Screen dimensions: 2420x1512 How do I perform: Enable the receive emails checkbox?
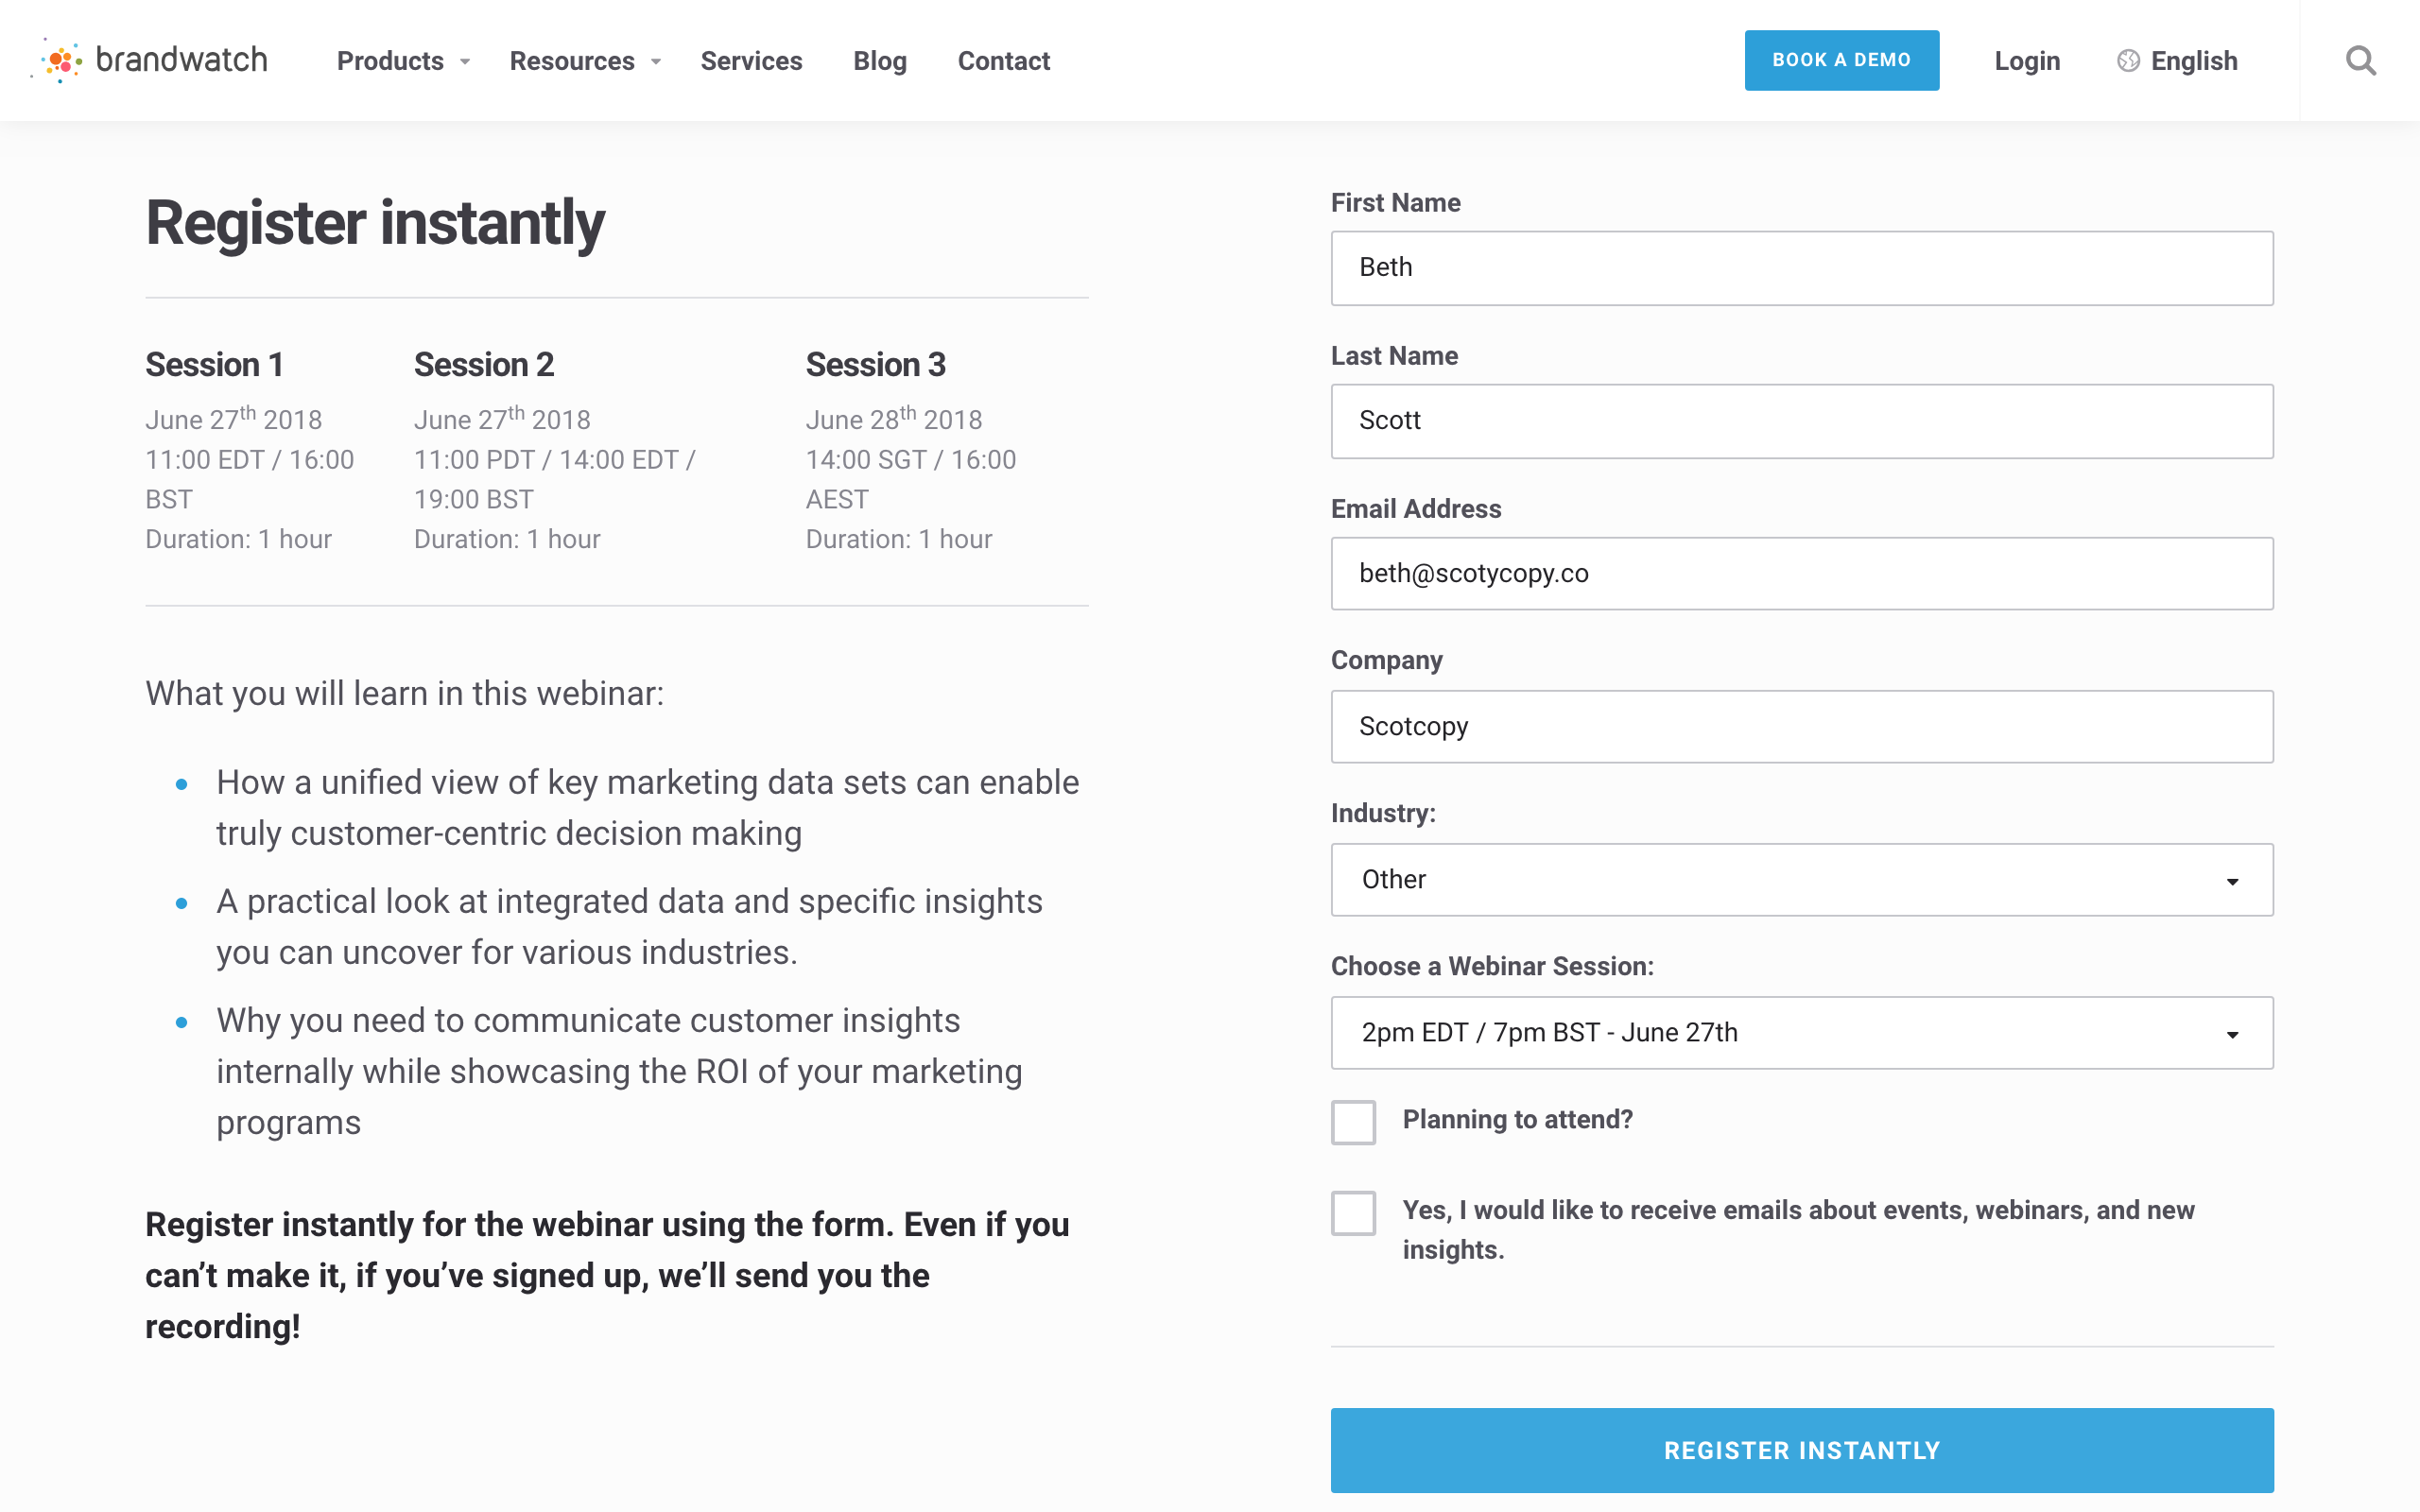[1353, 1213]
